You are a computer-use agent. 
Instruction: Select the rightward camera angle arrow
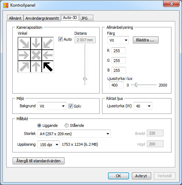(24, 55)
